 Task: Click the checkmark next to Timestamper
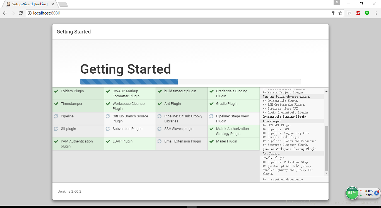56,104
